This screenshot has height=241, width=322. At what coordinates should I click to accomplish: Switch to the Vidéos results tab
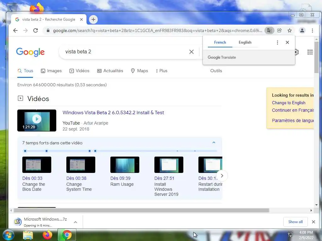pyautogui.click(x=79, y=71)
